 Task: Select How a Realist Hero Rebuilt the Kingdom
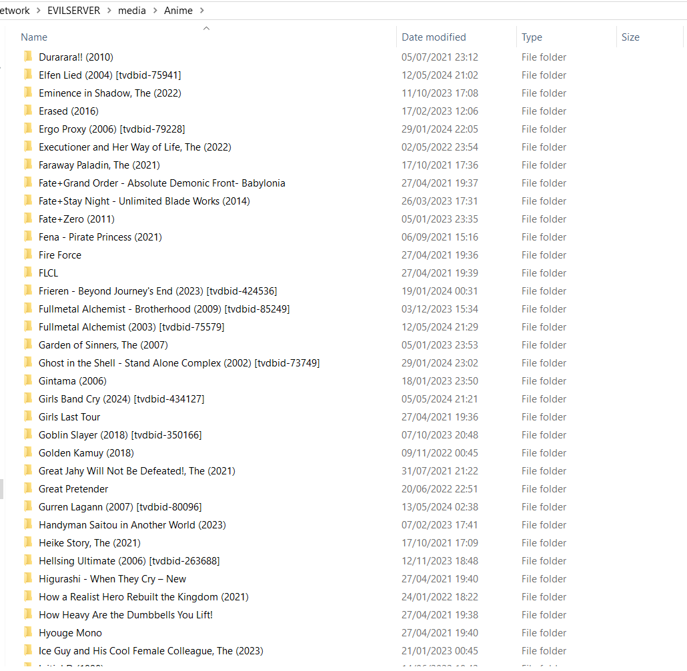(143, 596)
